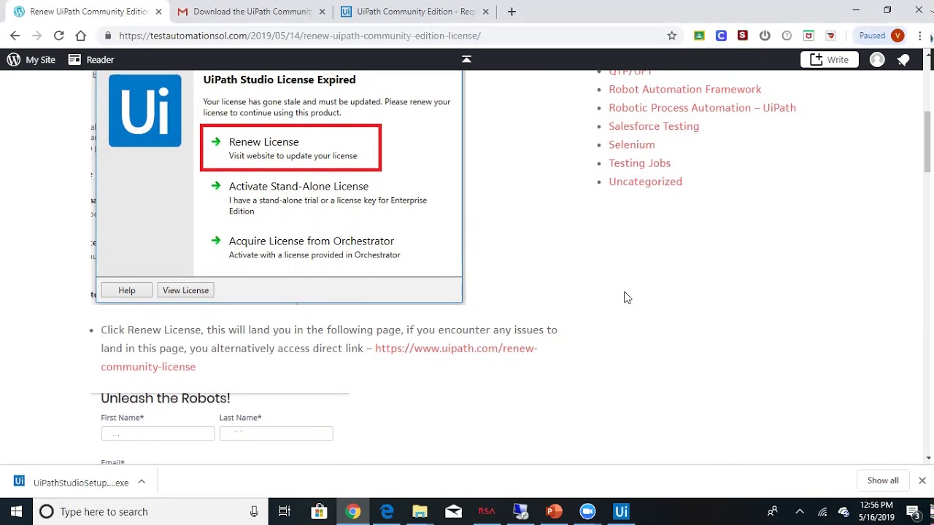The width and height of the screenshot is (934, 525).
Task: Activate taskbar search microphone
Action: (x=254, y=511)
